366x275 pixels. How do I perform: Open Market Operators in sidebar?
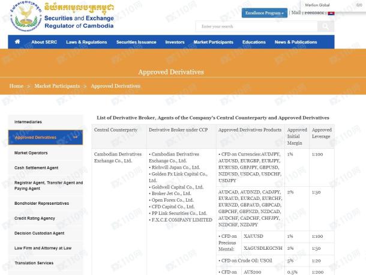coord(46,153)
